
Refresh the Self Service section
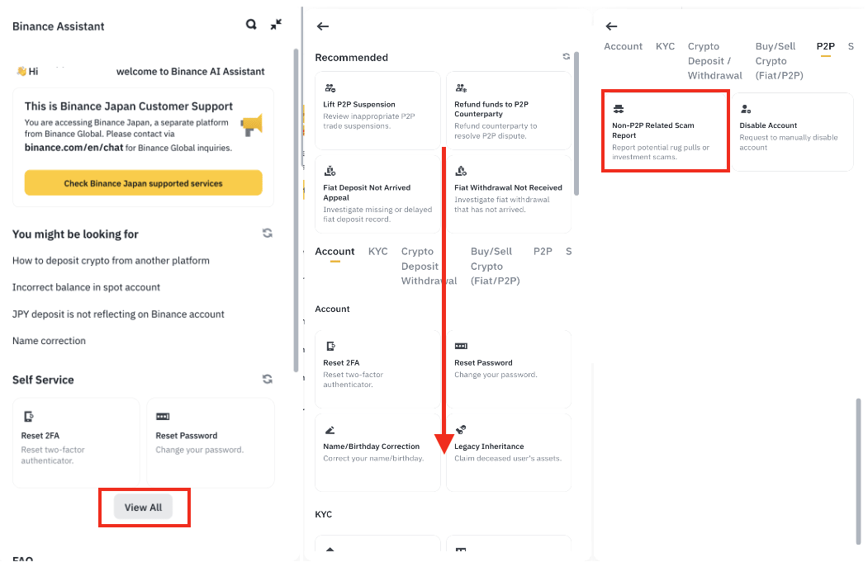[x=268, y=379]
